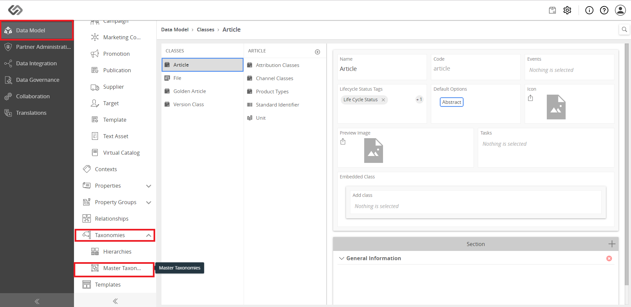The height and width of the screenshot is (307, 631).
Task: Open Channel Classes subclass
Action: pyautogui.click(x=285, y=78)
